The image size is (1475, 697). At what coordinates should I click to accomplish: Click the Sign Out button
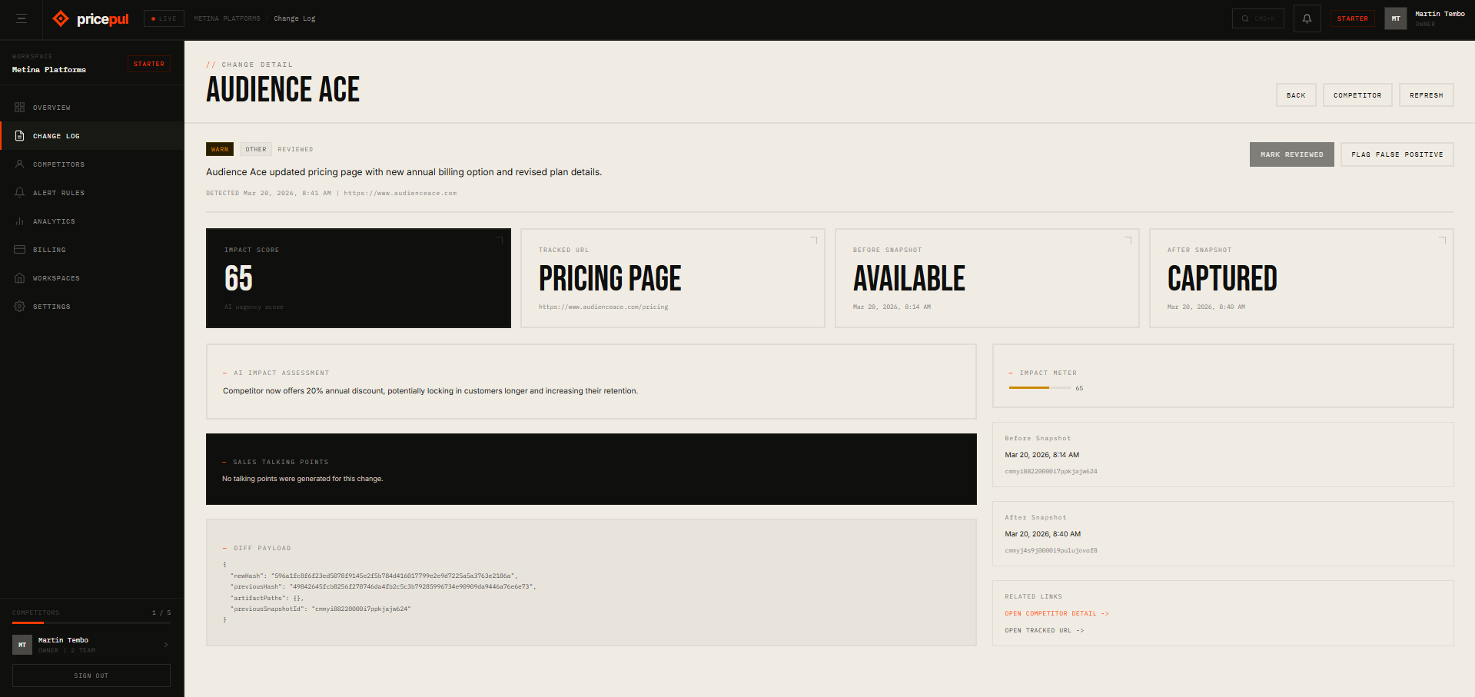pos(91,675)
